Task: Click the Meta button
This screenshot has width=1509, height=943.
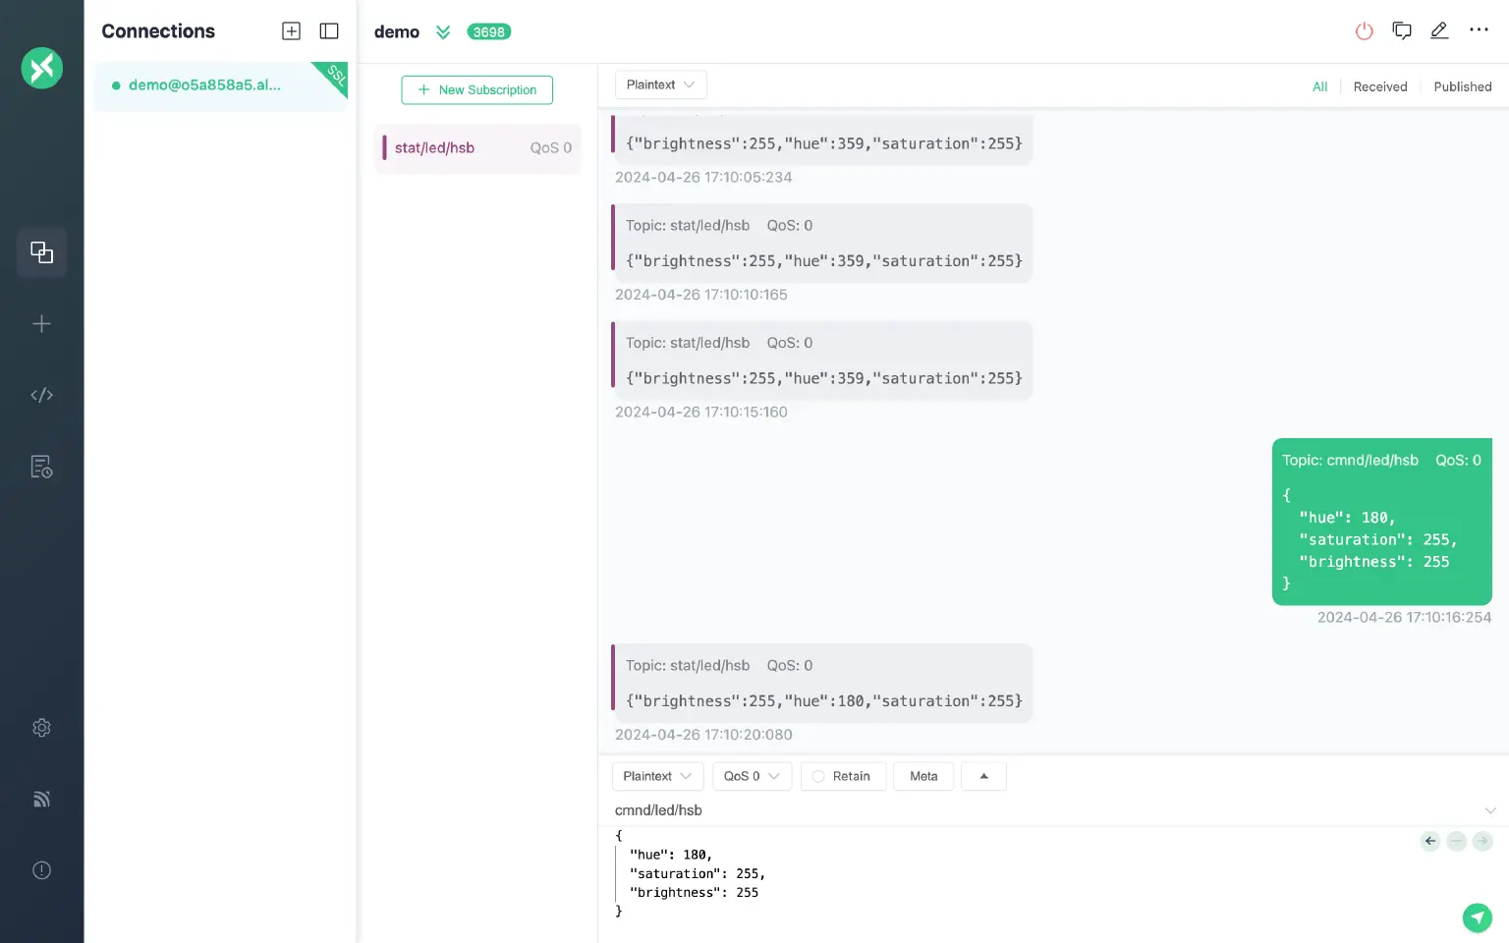Action: pyautogui.click(x=922, y=776)
